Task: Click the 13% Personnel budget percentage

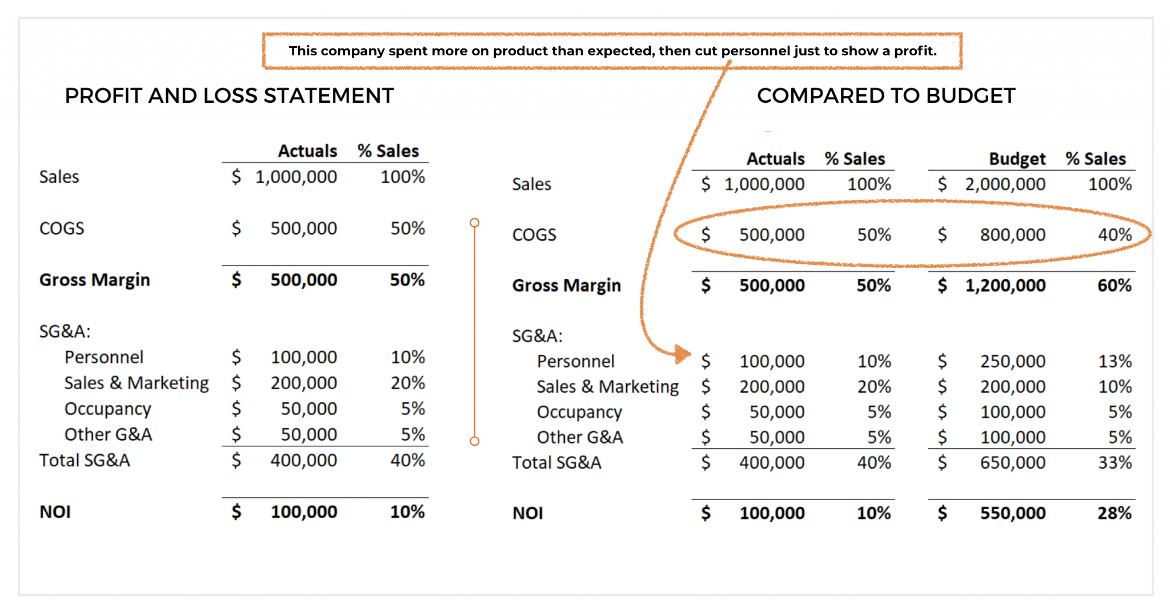Action: click(1115, 361)
